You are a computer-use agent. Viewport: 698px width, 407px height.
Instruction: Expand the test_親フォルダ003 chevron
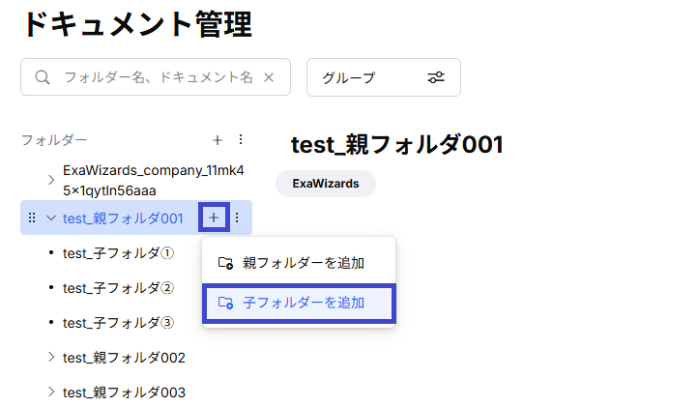pyautogui.click(x=51, y=392)
